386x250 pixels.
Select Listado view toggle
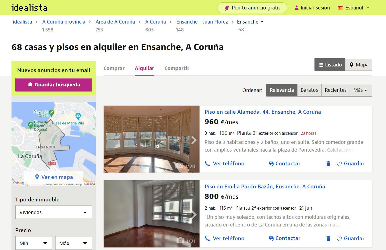(x=330, y=65)
